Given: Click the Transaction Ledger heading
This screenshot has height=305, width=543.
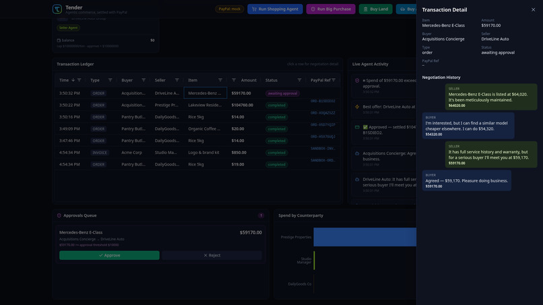Looking at the screenshot, I should (75, 64).
